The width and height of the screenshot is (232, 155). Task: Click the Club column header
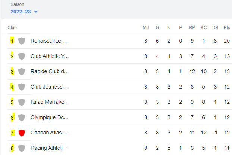(x=12, y=28)
